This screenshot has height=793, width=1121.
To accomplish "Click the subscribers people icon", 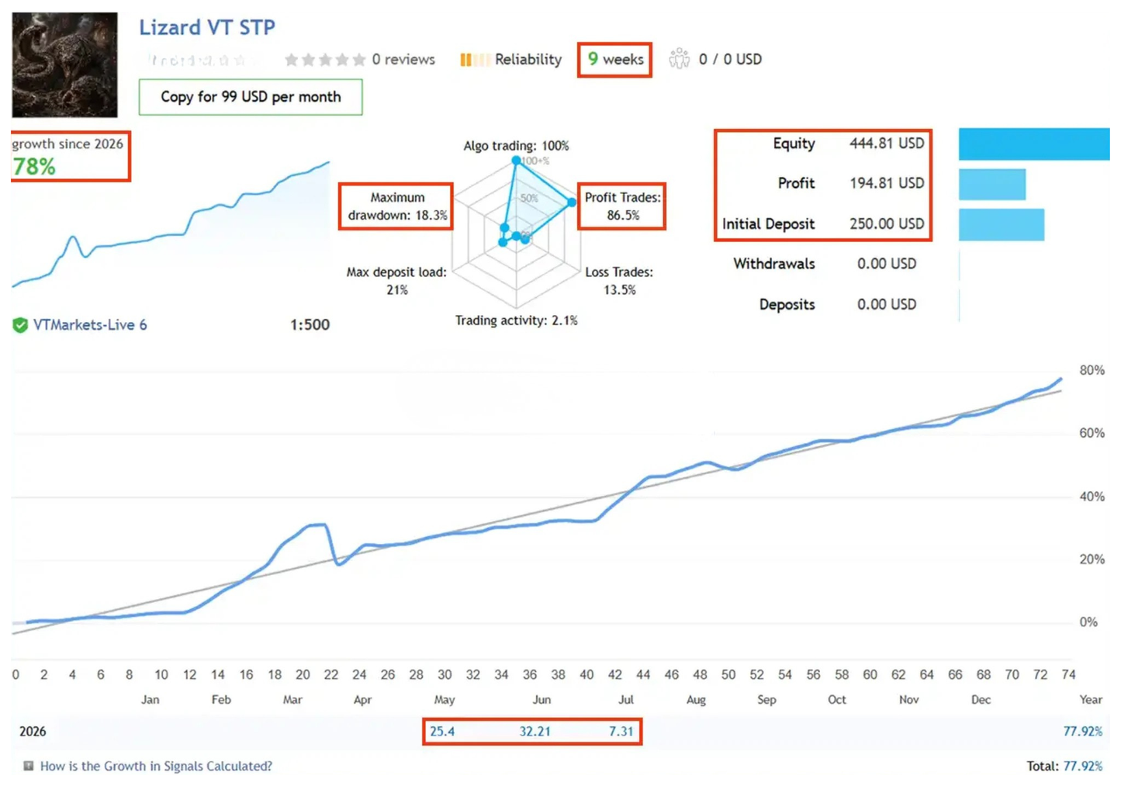I will (x=679, y=59).
